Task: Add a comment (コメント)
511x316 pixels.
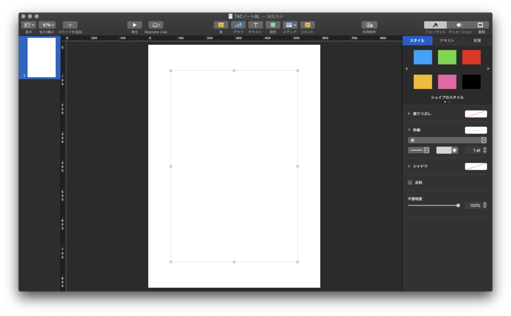Action: 307,25
